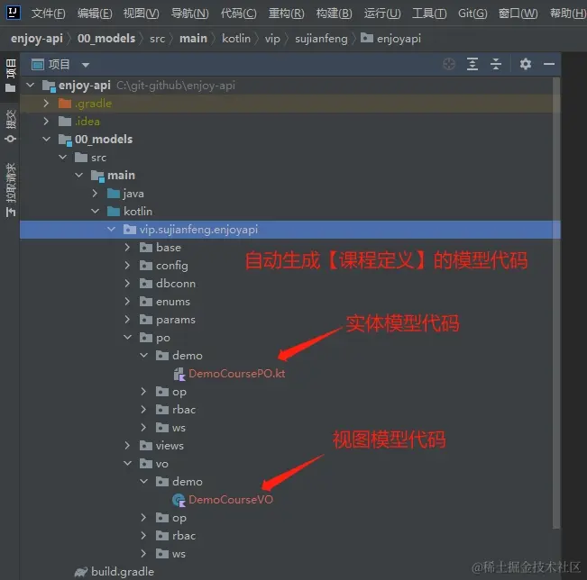Select op package under vo
Image resolution: width=587 pixels, height=580 pixels.
coord(290,518)
